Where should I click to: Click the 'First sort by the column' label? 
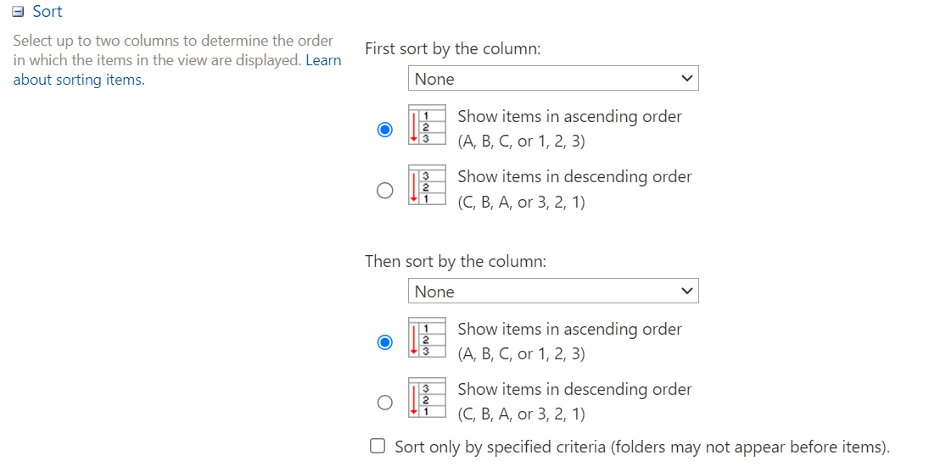tap(452, 49)
